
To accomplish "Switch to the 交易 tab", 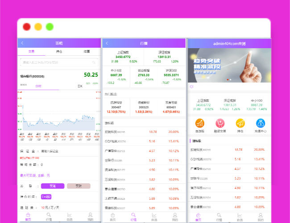I will 31,52.
